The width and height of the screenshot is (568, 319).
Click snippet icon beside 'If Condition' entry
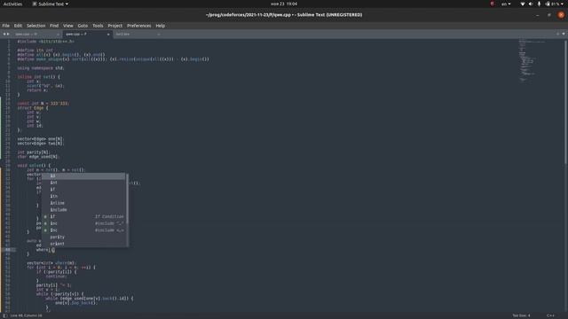coord(45,216)
